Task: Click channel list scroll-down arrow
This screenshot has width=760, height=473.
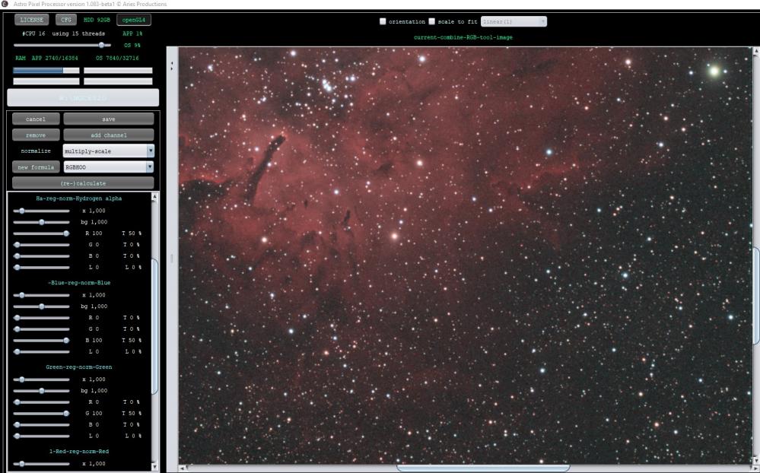Action: click(154, 467)
